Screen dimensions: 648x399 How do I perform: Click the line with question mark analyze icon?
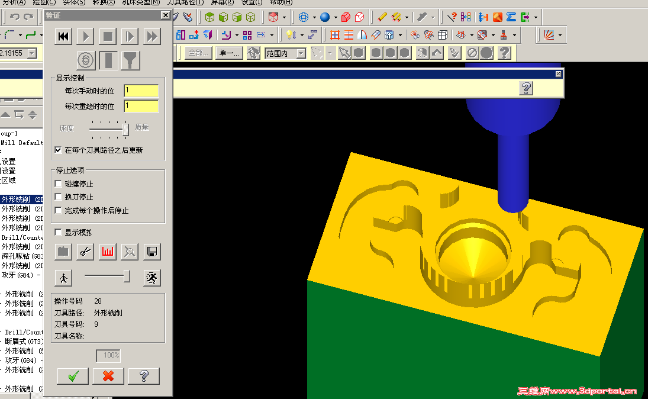pyautogui.click(x=452, y=17)
